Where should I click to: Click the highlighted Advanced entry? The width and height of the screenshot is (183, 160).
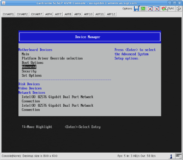click(29, 67)
